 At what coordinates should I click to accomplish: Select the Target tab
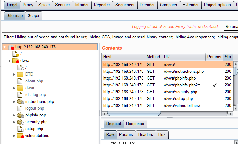(x=12, y=5)
